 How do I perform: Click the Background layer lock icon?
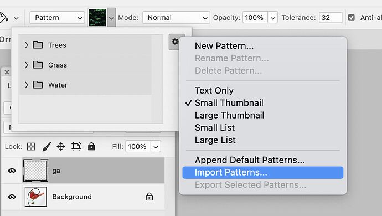(x=149, y=197)
